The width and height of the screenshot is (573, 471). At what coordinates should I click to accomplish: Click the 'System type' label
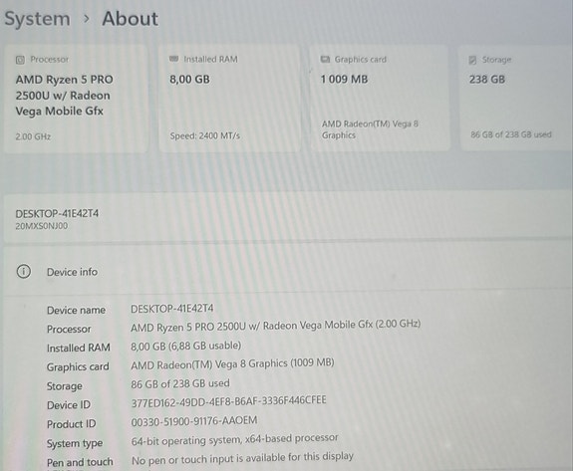[x=75, y=443]
